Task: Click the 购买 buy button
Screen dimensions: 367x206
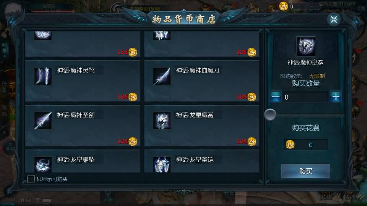Action: click(306, 171)
